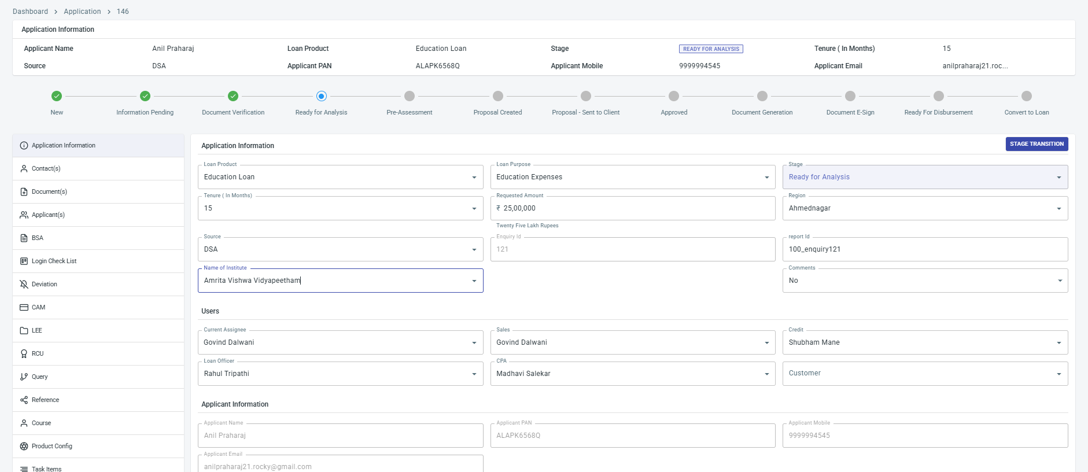Screen dimensions: 1088x472
Task: Go to Dashboard via breadcrumb link
Action: [x=30, y=12]
